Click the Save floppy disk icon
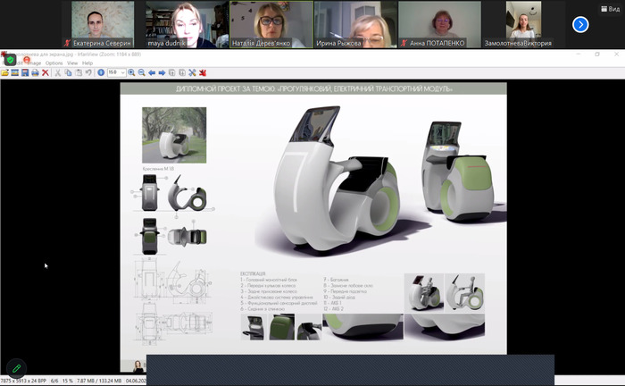Screen dimensions: 625x386 pyautogui.click(x=25, y=73)
